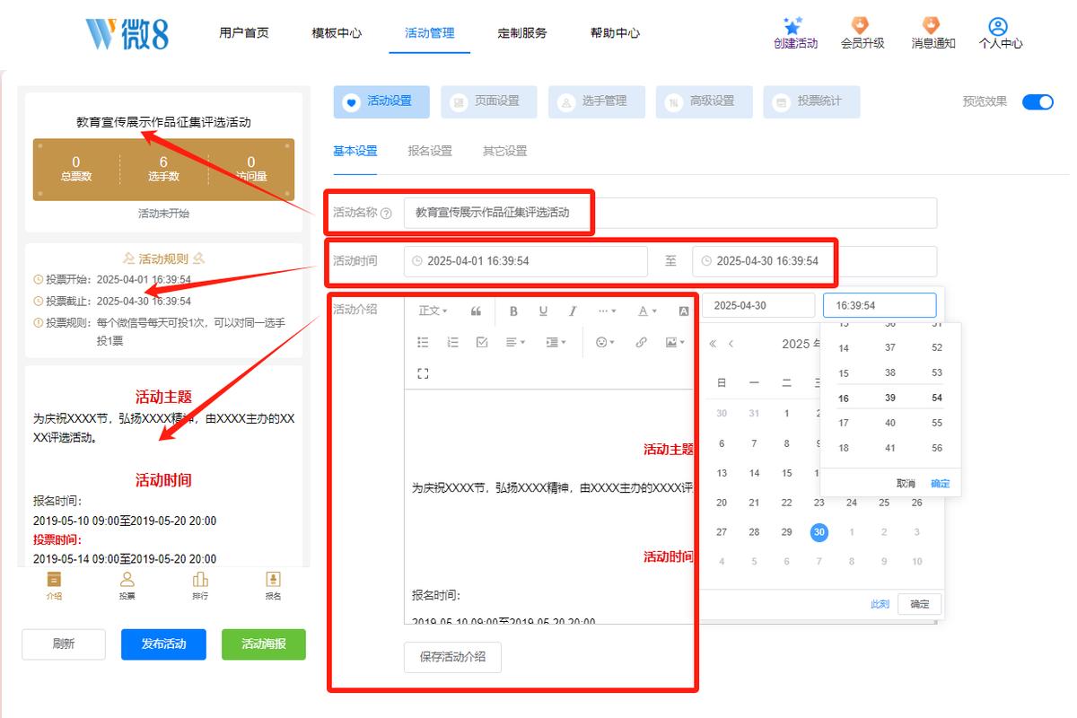Toggle italic formatting in editor

[x=573, y=311]
